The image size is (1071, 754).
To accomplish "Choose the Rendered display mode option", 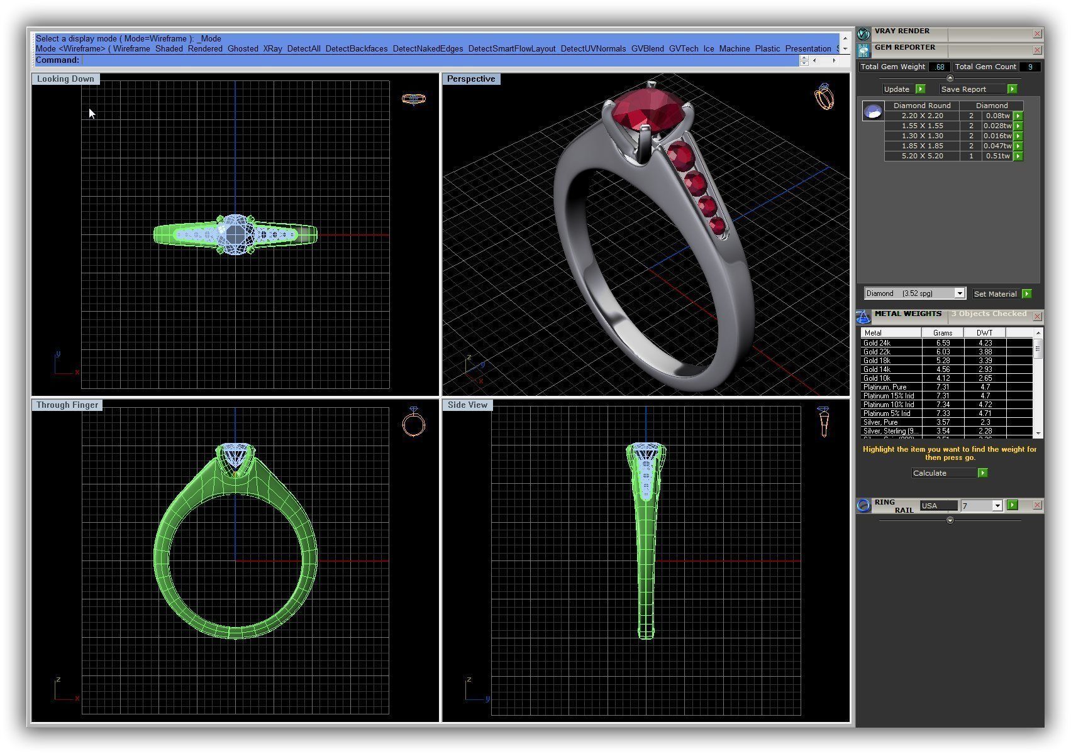I will point(205,49).
